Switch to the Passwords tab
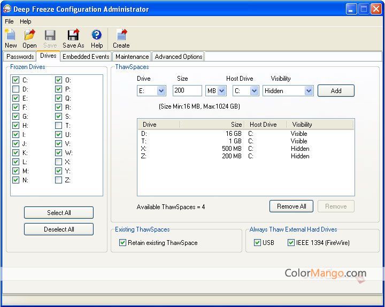385x307 pixels. click(x=20, y=57)
